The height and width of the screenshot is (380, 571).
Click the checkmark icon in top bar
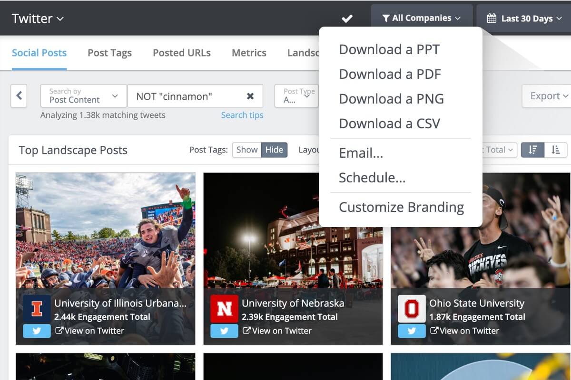coord(347,19)
